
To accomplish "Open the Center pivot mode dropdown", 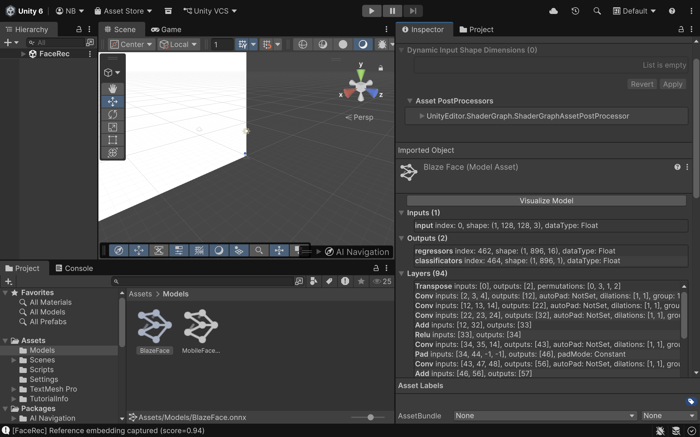I will coord(131,44).
